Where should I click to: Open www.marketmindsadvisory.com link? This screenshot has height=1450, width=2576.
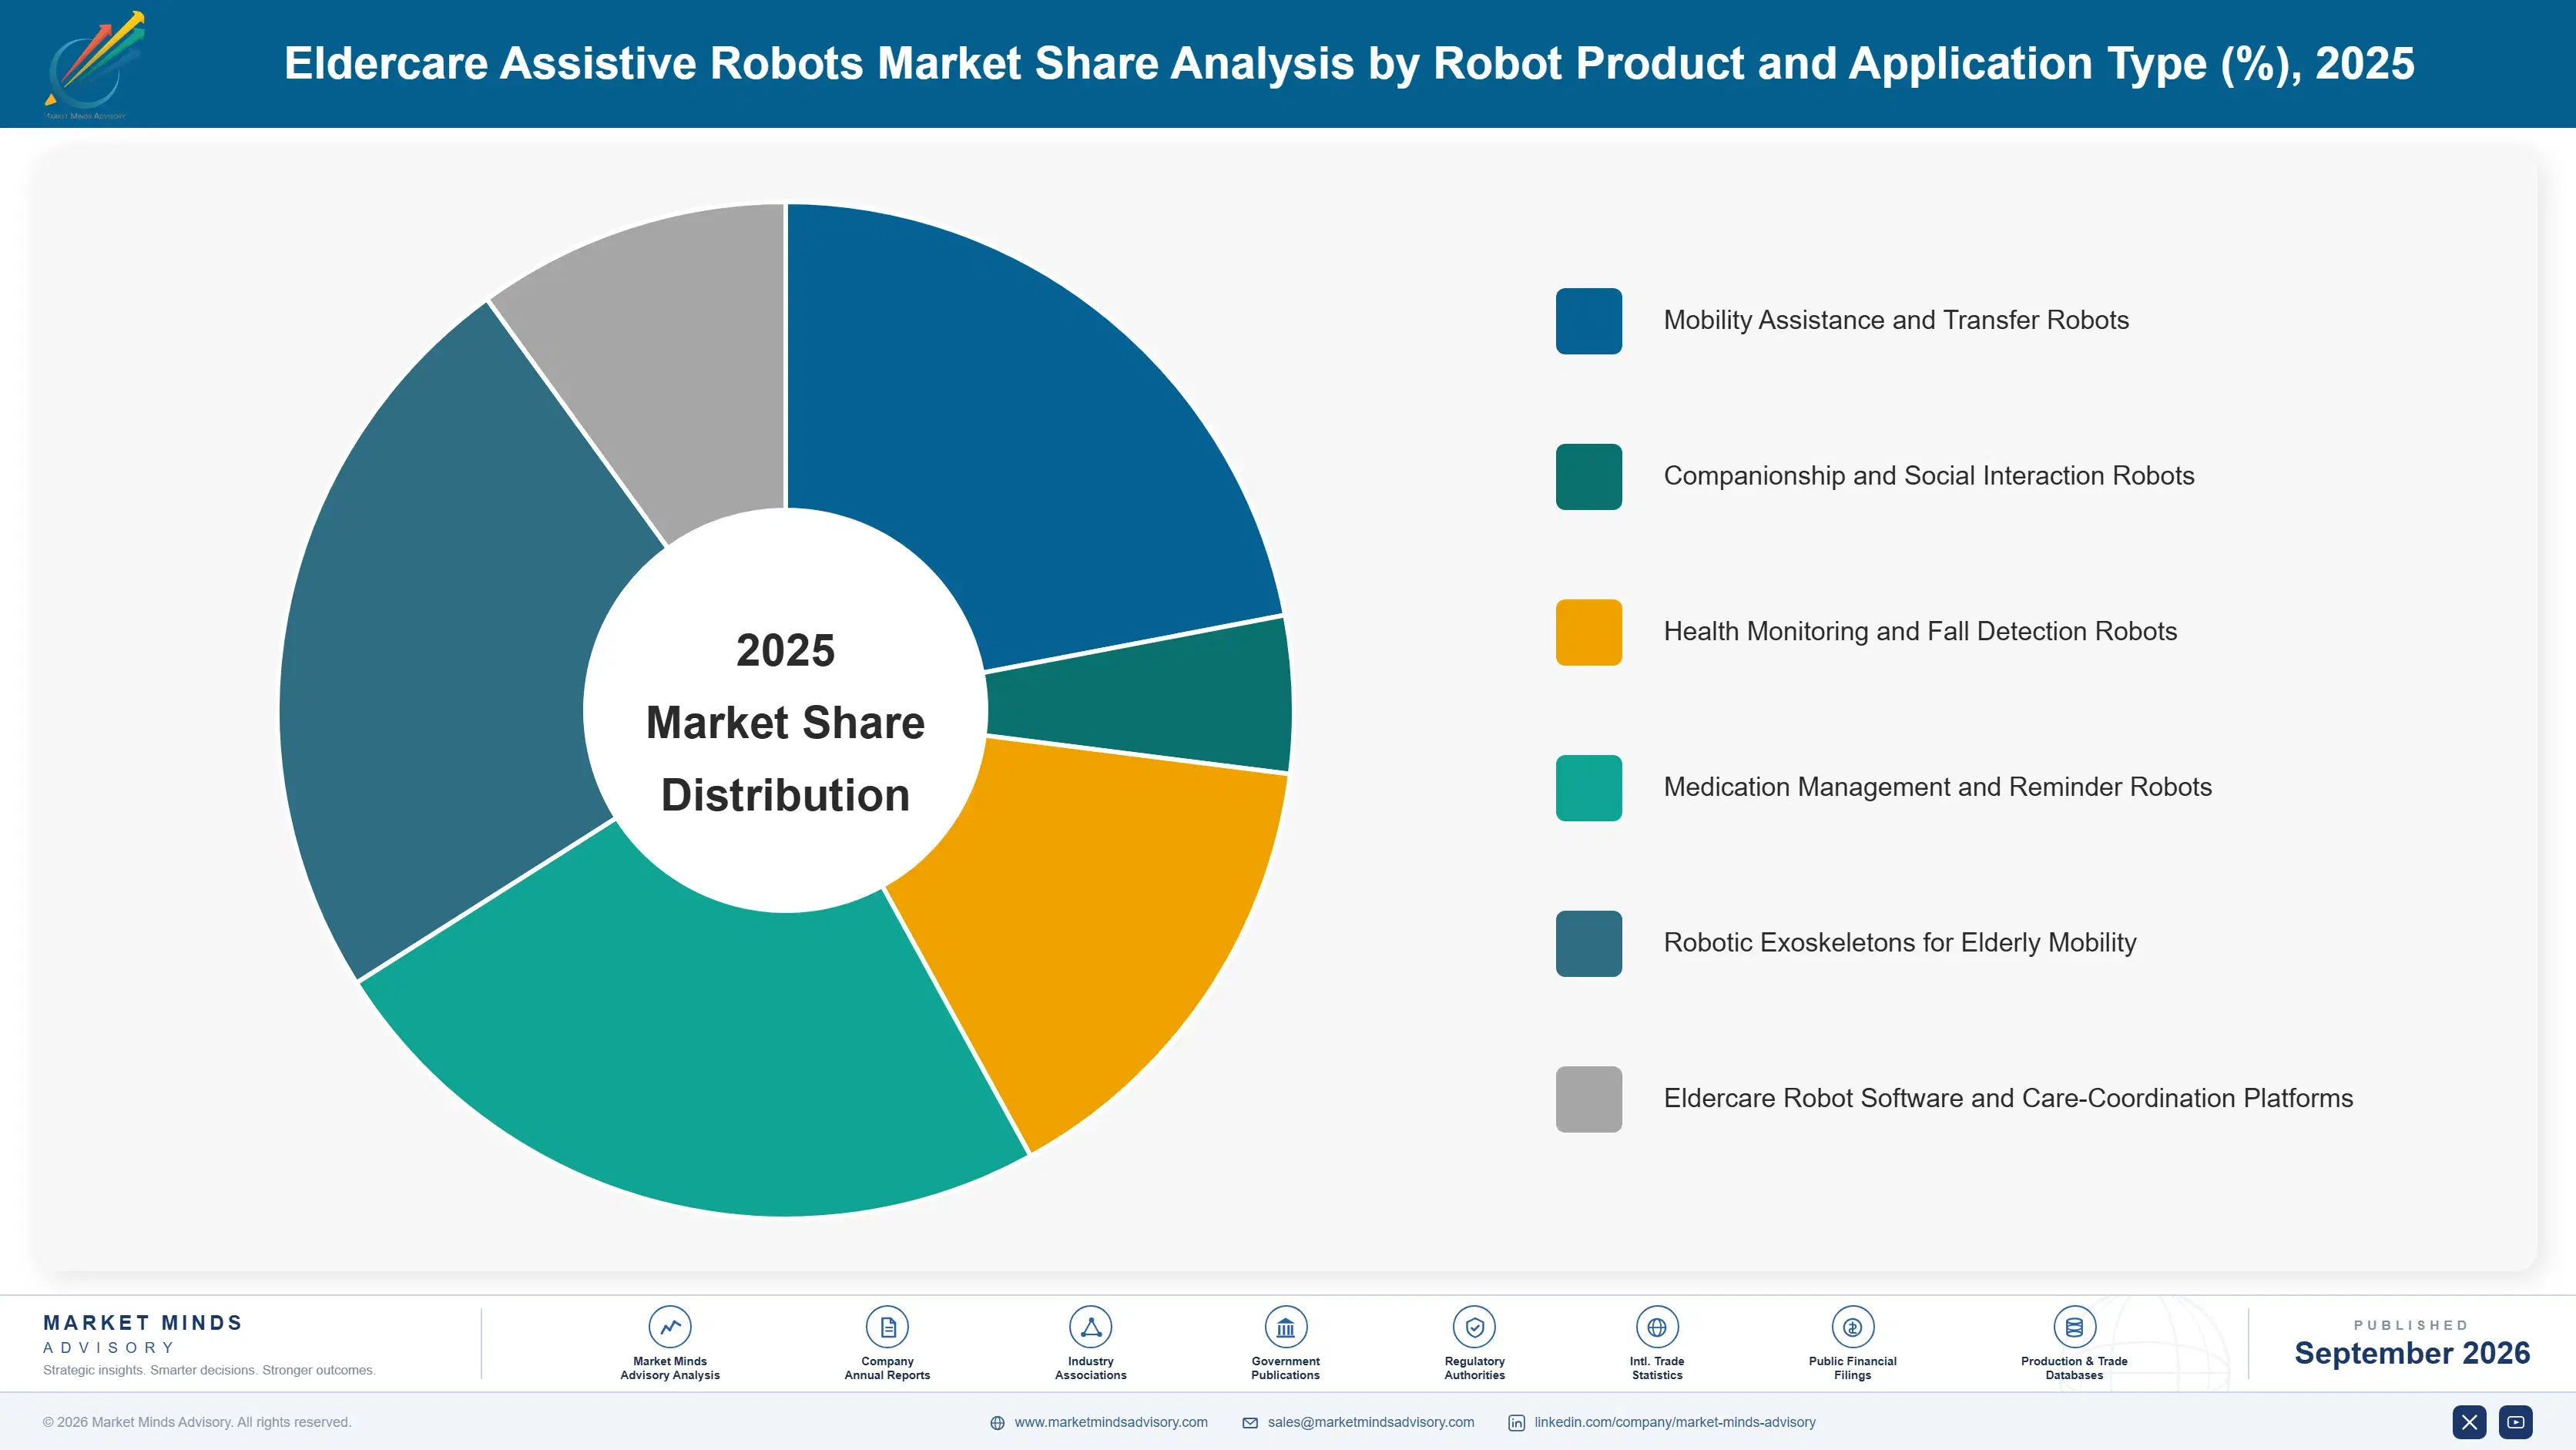pos(1111,1422)
